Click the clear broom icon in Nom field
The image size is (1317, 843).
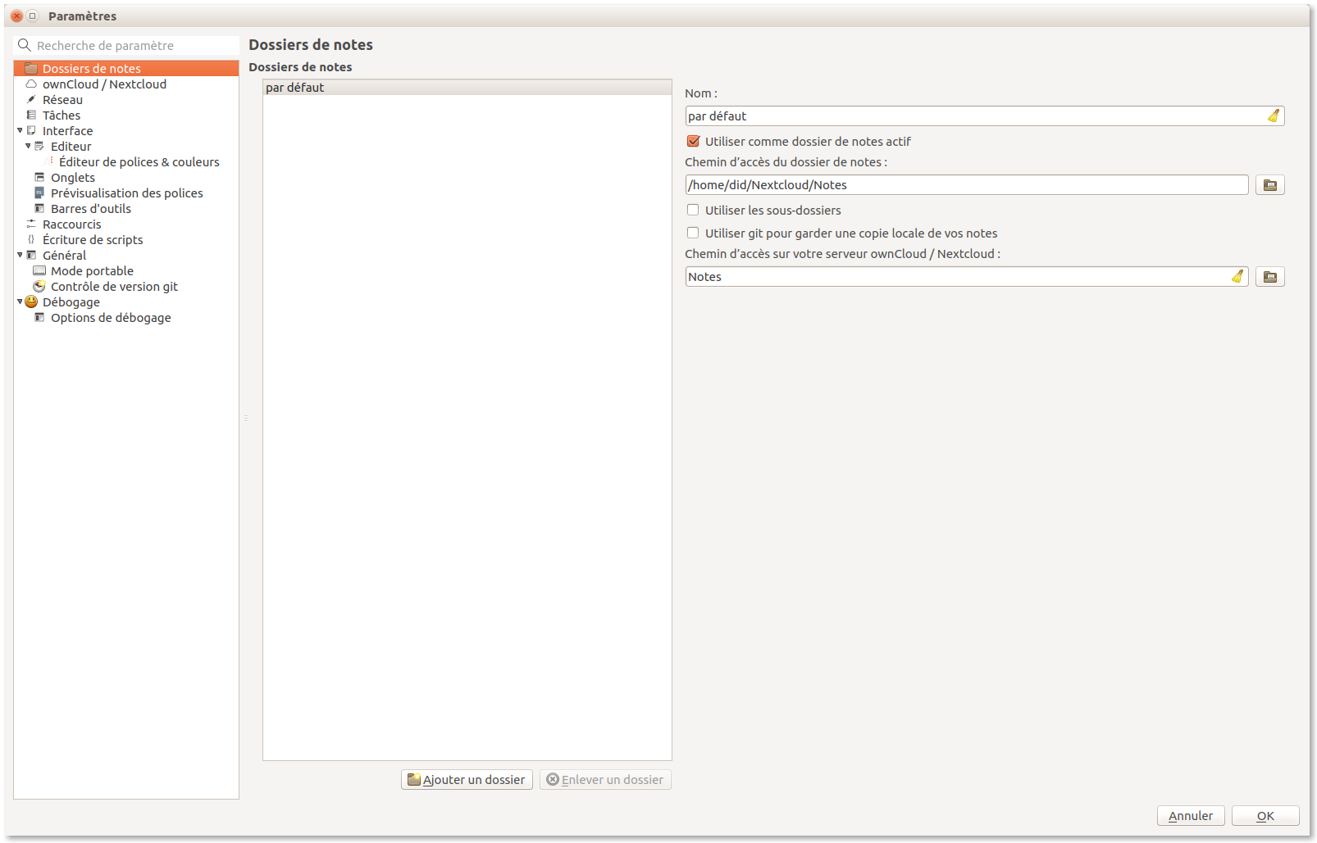pyautogui.click(x=1273, y=116)
